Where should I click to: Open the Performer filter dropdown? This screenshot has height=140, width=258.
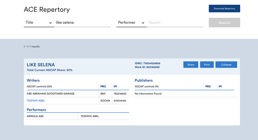[x=131, y=22]
